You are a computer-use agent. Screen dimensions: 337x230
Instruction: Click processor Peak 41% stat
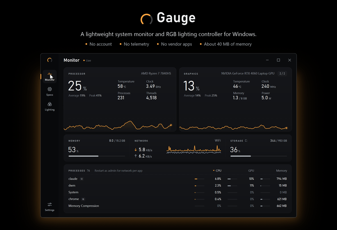pyautogui.click(x=95, y=96)
